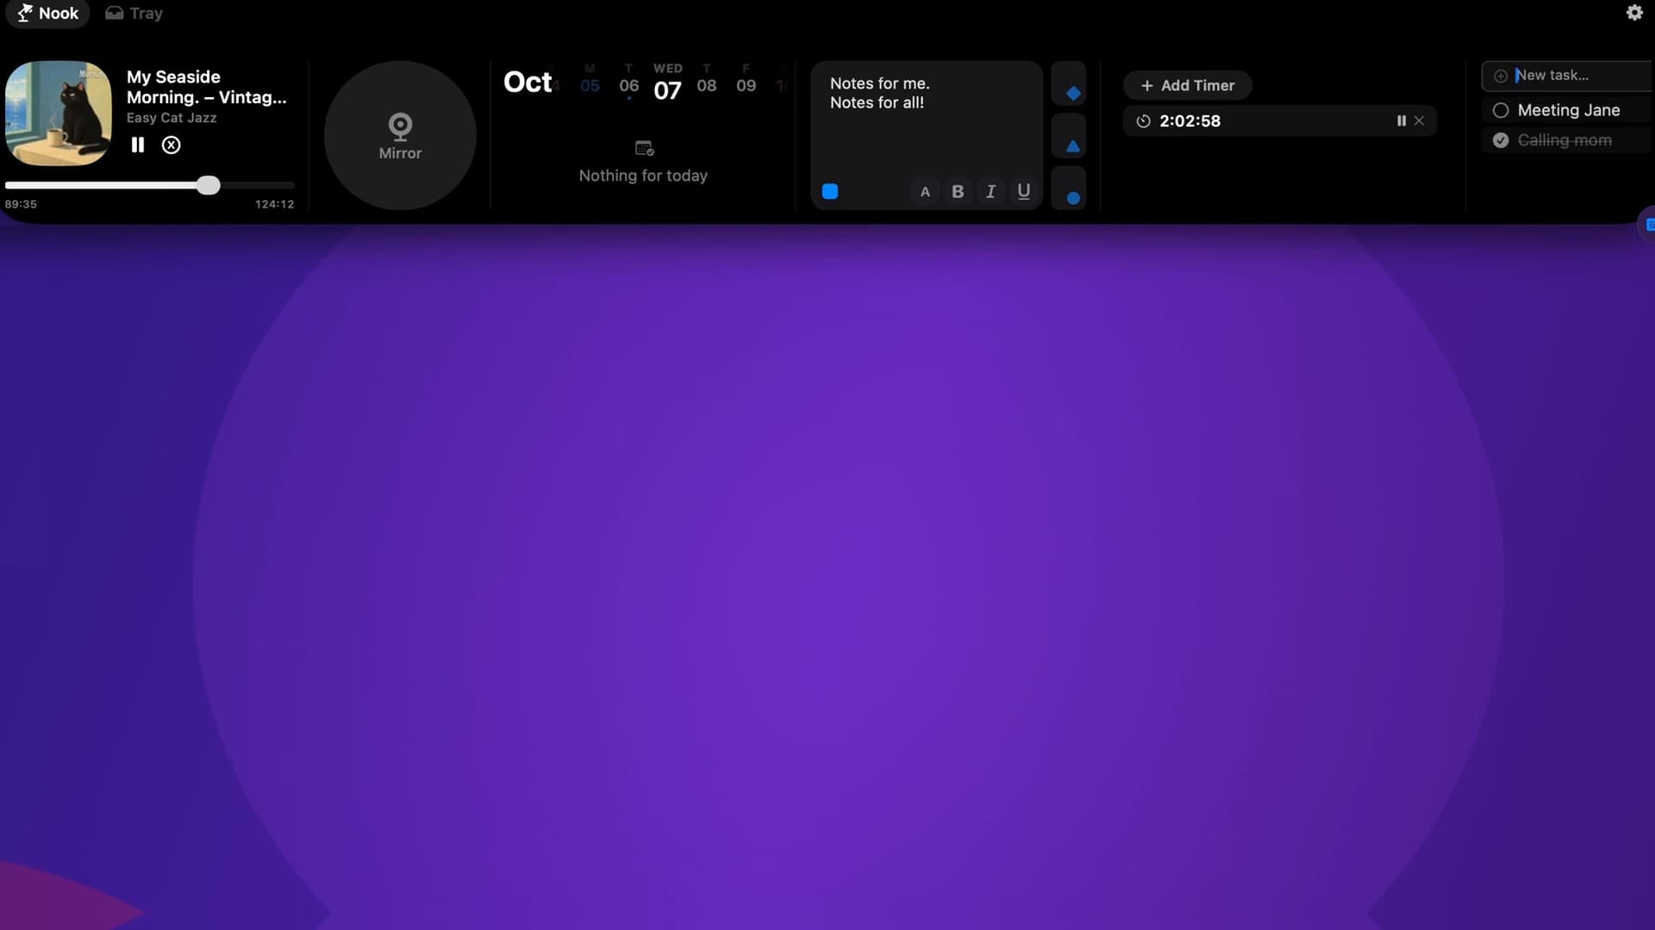Toggle italic formatting in notes
The height and width of the screenshot is (930, 1655).
[990, 191]
